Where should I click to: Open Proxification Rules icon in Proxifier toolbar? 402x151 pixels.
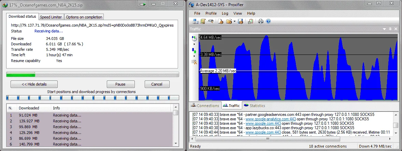pos(203,21)
